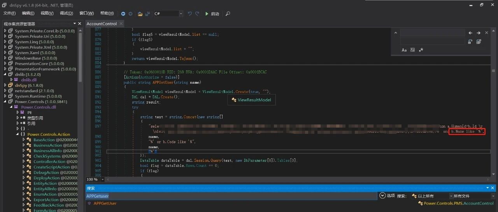Select dnSpy (6.1.8.0) assembly in tree
Screen dimensions: 498x212
29,85
